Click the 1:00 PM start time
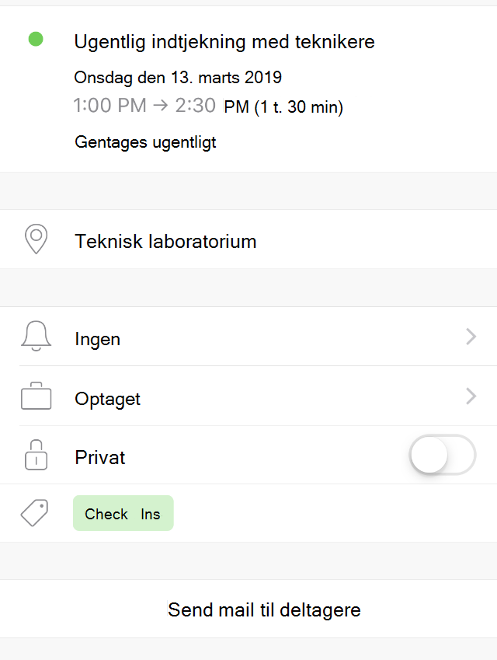 109,105
